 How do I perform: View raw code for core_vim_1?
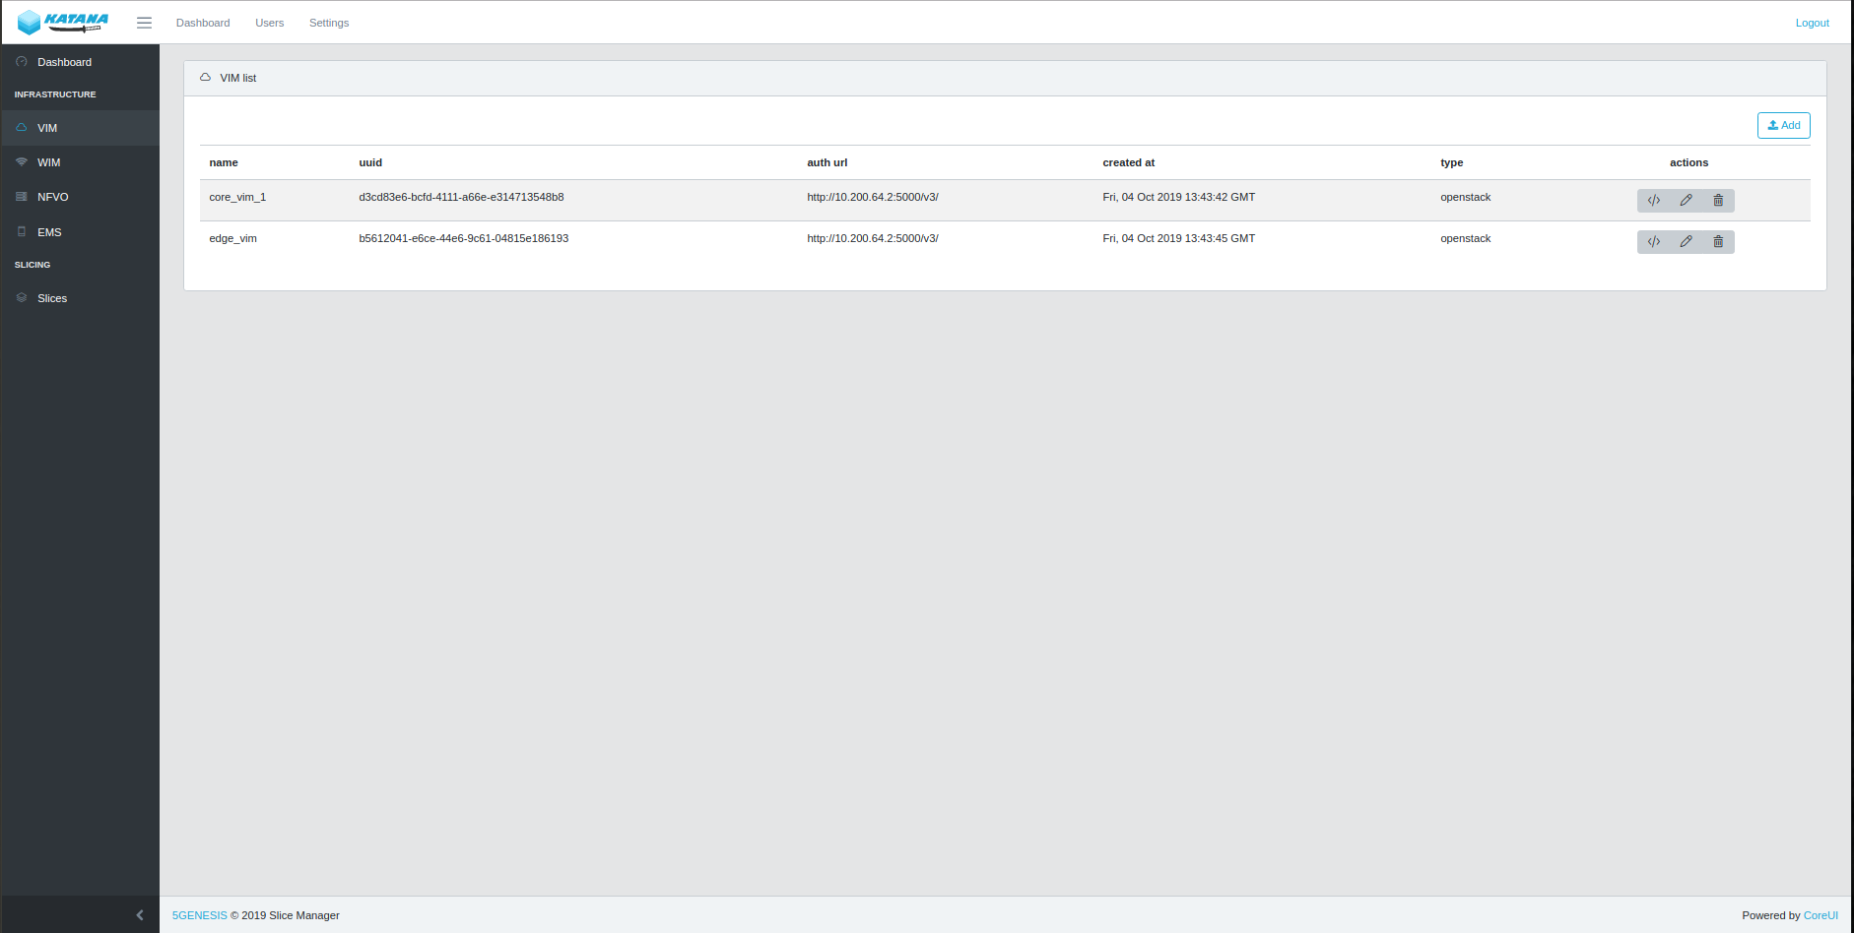pyautogui.click(x=1654, y=201)
